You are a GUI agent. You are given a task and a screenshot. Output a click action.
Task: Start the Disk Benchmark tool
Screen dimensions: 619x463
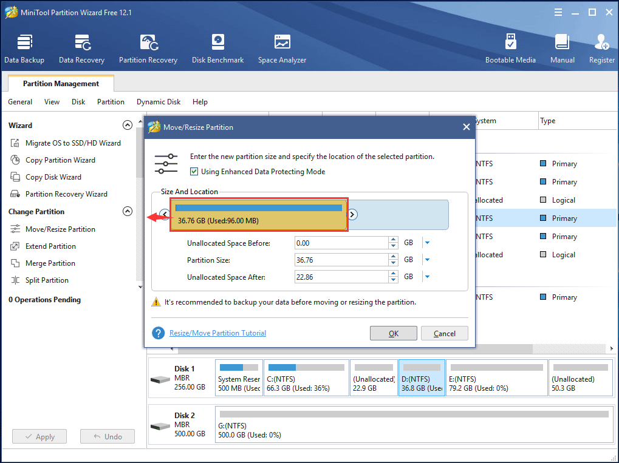[217, 49]
